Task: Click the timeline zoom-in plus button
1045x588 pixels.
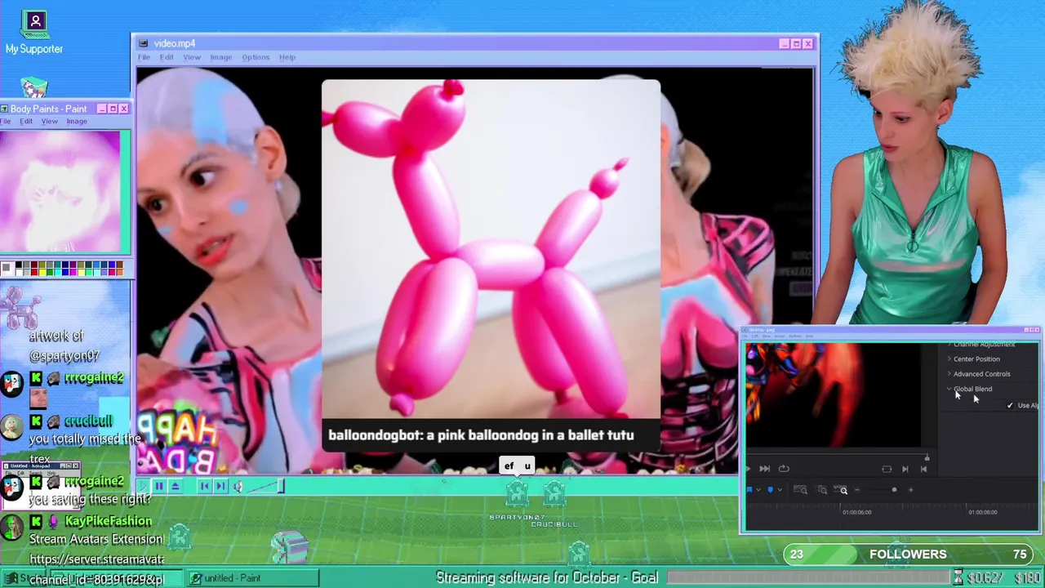Action: pos(910,489)
